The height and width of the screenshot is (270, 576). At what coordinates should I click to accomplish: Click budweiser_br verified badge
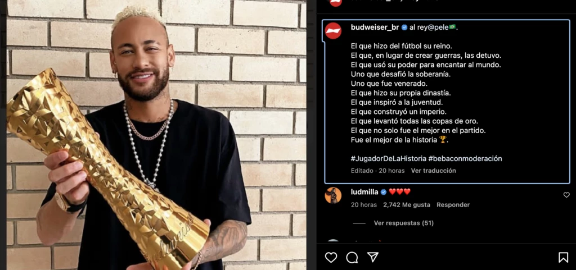click(404, 28)
